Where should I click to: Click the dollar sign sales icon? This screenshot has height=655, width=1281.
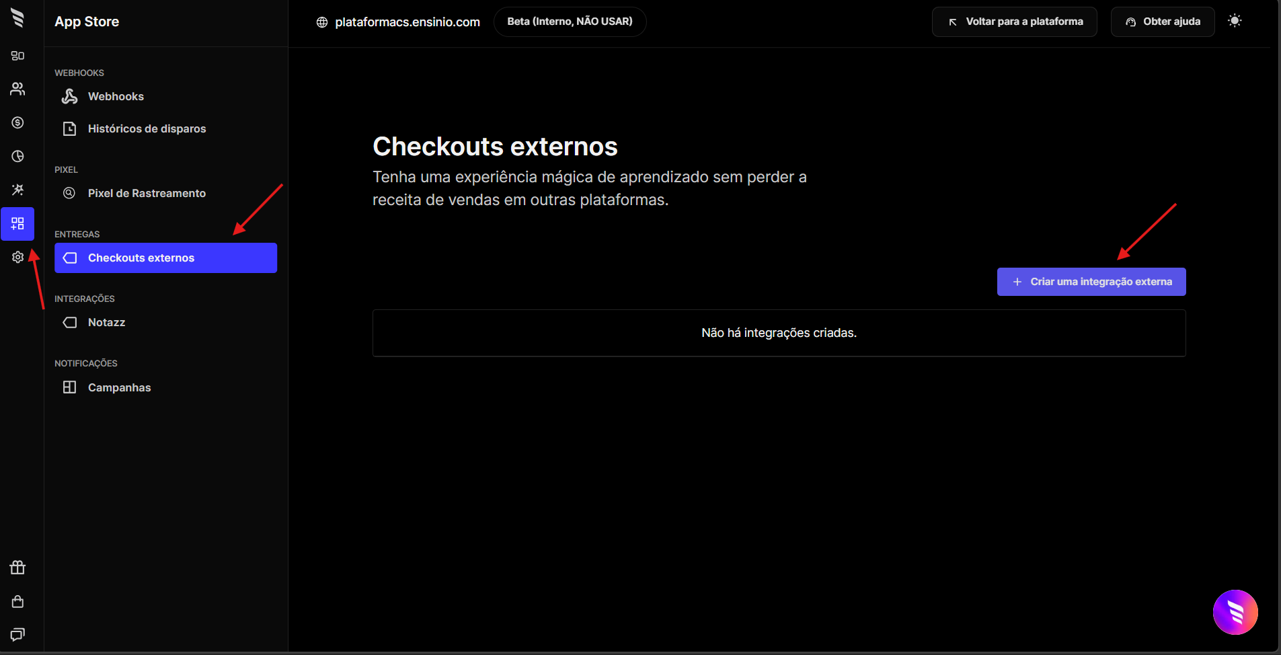(17, 122)
